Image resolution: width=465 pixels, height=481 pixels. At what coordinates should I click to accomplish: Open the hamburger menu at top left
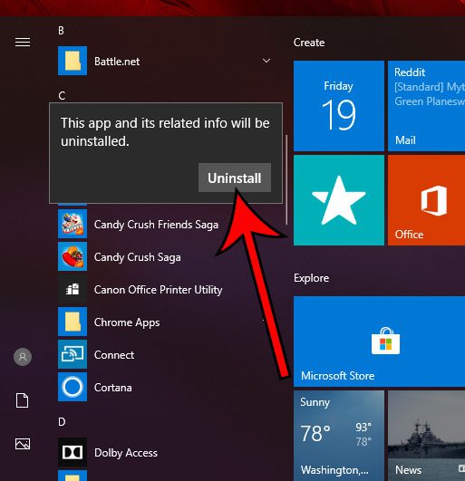[23, 42]
